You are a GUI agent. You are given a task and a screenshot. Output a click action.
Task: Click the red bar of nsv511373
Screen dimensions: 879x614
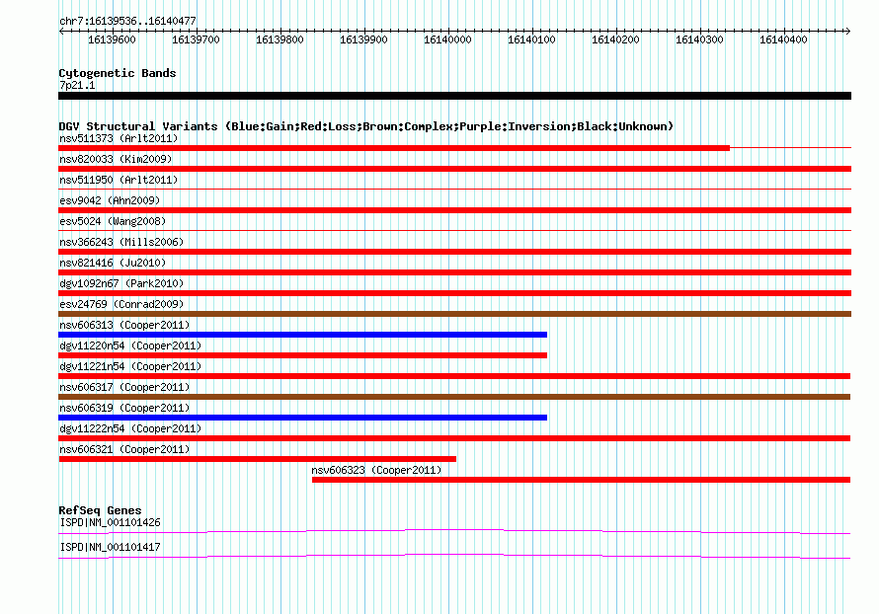click(x=394, y=148)
